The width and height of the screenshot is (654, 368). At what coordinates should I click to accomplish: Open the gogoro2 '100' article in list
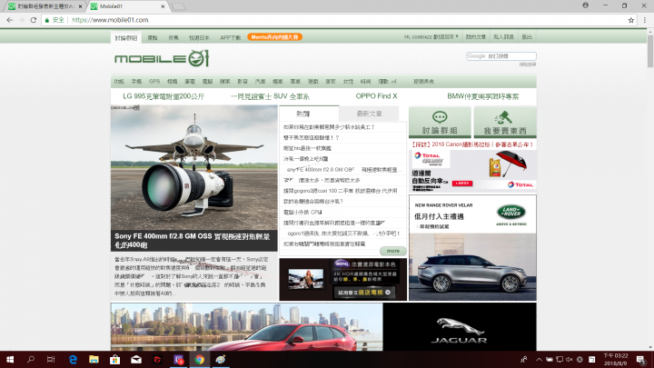pos(341,191)
